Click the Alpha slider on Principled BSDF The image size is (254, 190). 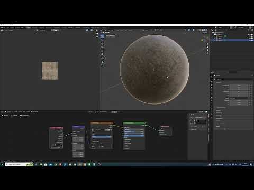coord(134,136)
